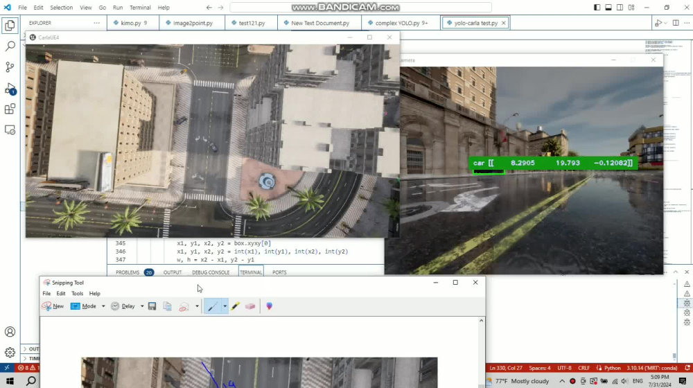Open Windows taskbar search
Viewport: 693px width, 388px height.
pos(31,380)
